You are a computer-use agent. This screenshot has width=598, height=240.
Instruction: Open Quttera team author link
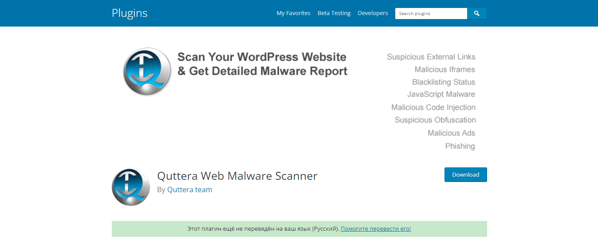[x=190, y=190]
